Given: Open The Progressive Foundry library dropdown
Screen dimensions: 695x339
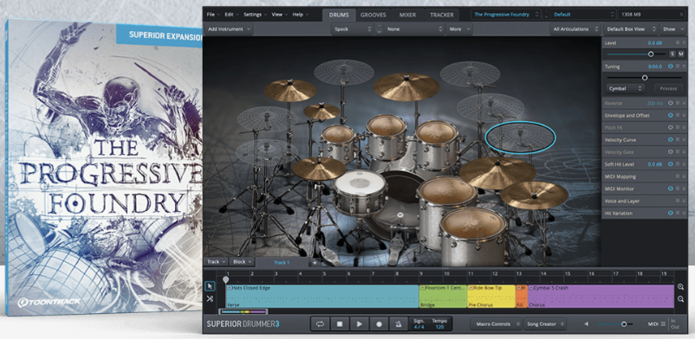Looking at the screenshot, I should (505, 15).
